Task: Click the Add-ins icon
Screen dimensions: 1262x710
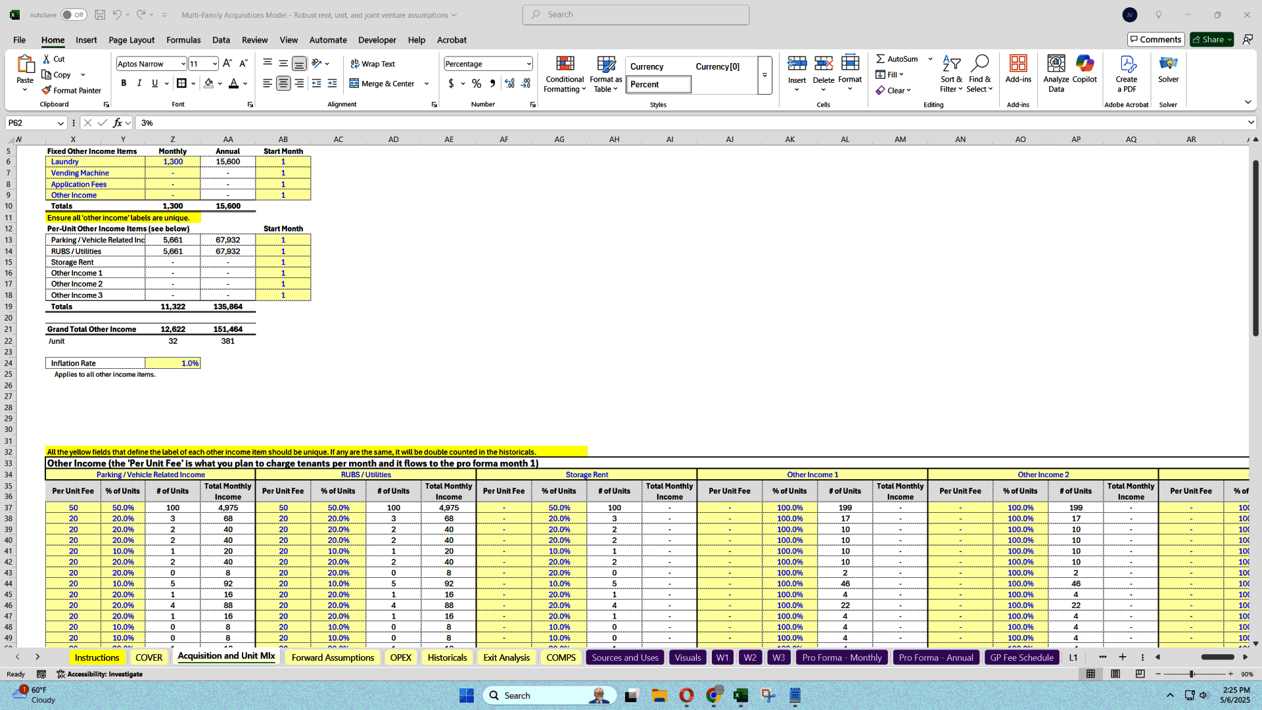Action: tap(1018, 63)
